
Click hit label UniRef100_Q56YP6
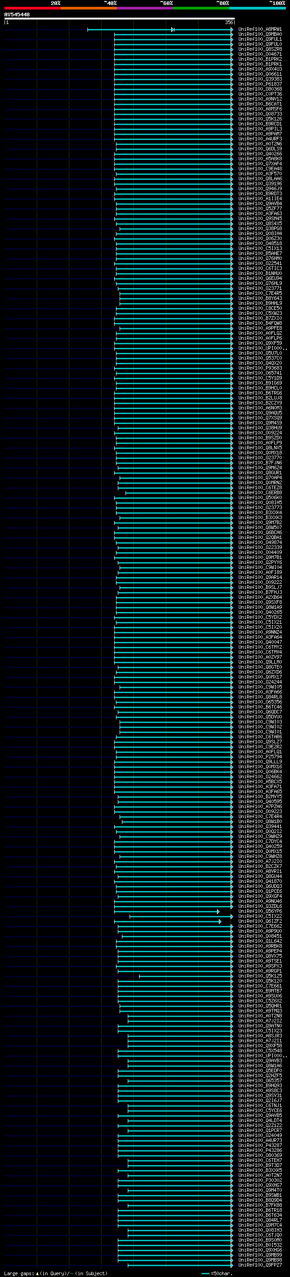tap(260, 911)
